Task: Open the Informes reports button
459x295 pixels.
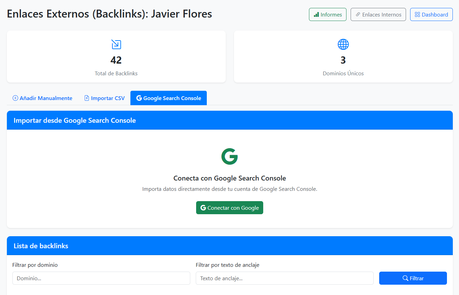Action: 328,14
